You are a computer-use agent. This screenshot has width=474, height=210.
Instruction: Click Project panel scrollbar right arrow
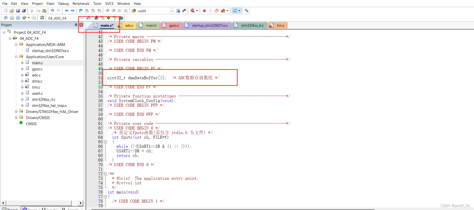(x=81, y=203)
